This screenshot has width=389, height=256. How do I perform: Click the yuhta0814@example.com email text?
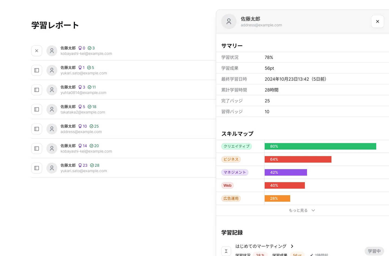(83, 93)
